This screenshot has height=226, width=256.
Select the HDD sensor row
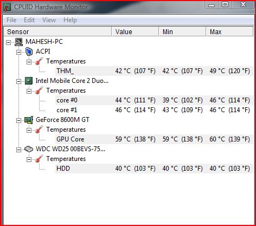click(154, 169)
